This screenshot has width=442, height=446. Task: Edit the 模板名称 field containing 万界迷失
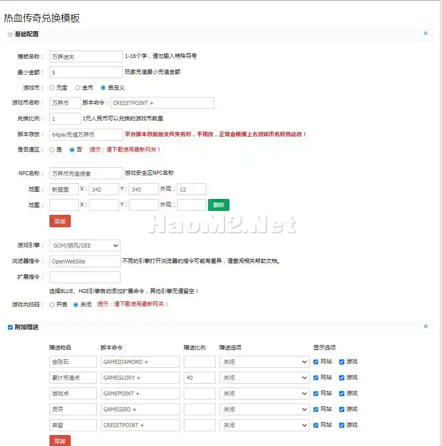86,56
